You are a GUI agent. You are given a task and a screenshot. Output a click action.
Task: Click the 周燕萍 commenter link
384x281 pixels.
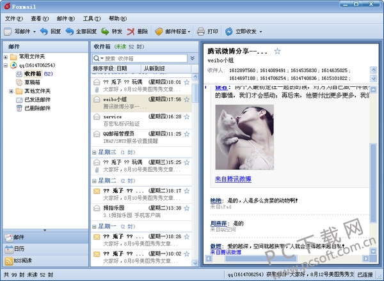click(x=218, y=224)
